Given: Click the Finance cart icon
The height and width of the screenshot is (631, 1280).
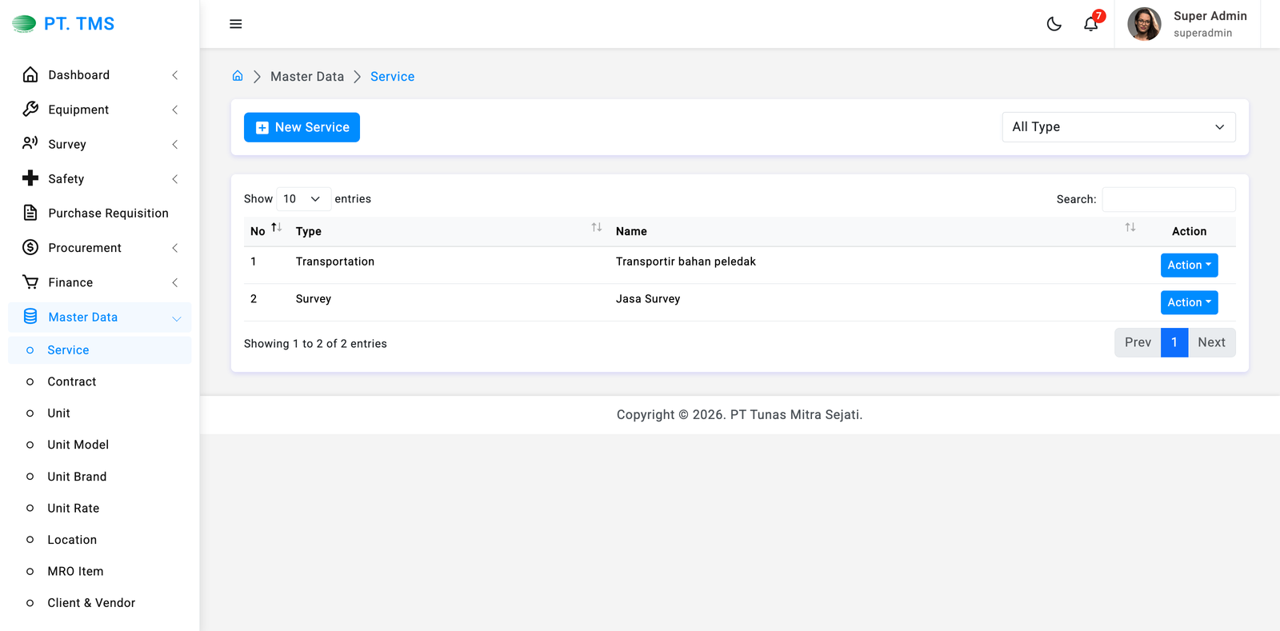Looking at the screenshot, I should point(30,282).
